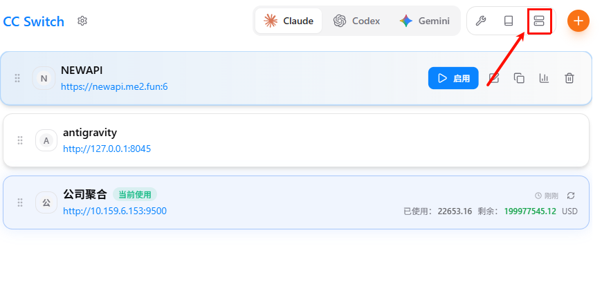Viewport: 602px width, 293px height.
Task: Add a new provider with plus button
Action: (x=578, y=21)
